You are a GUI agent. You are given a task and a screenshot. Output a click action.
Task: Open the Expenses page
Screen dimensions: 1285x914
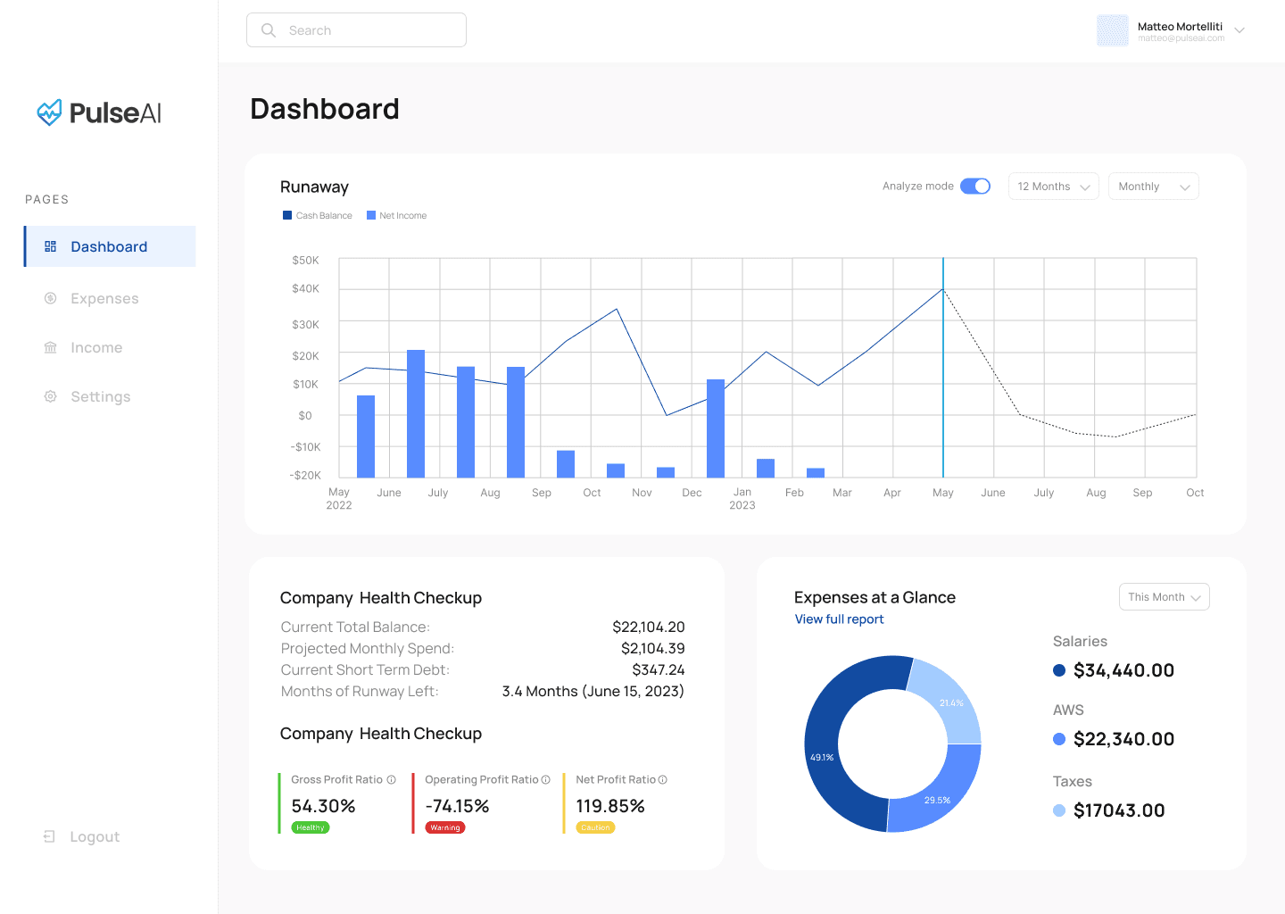coord(104,298)
